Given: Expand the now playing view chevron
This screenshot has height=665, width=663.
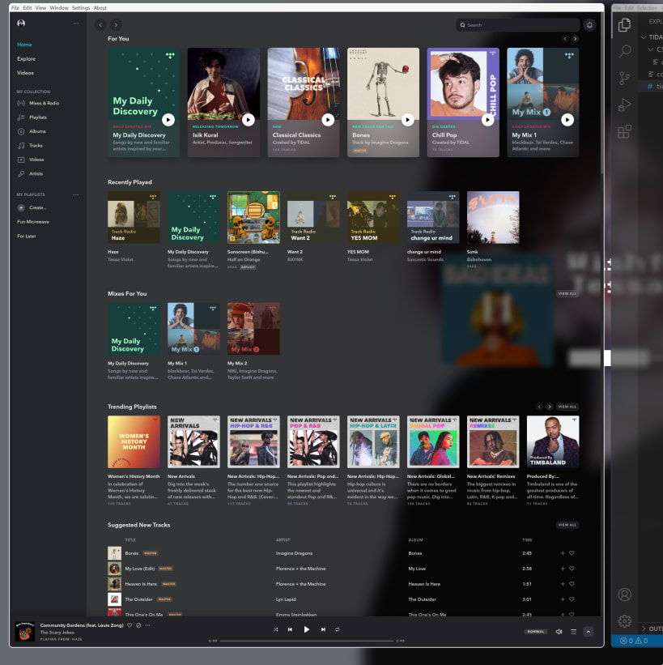Looking at the screenshot, I should click(x=589, y=632).
